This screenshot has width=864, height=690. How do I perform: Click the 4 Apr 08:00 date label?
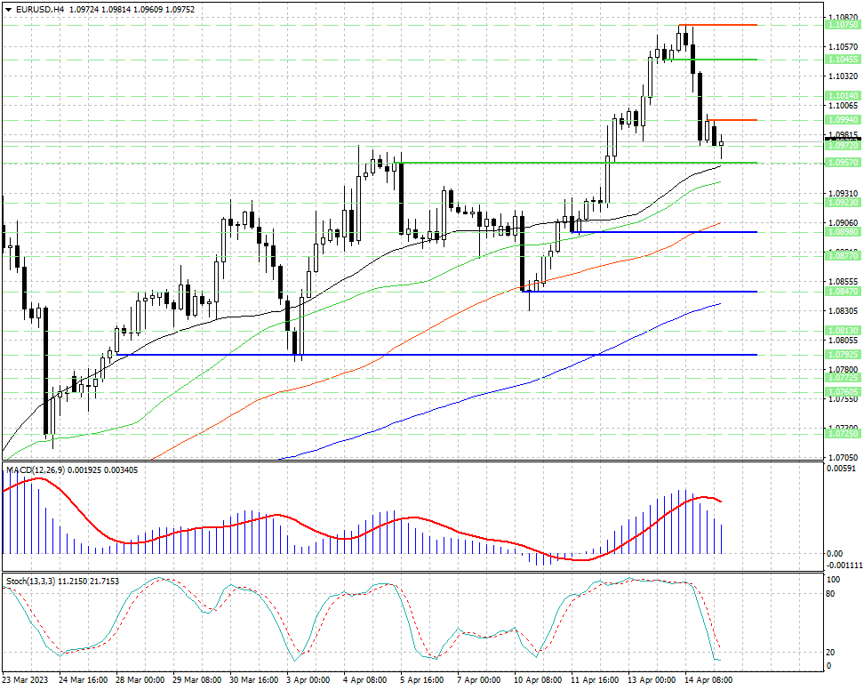[x=365, y=680]
